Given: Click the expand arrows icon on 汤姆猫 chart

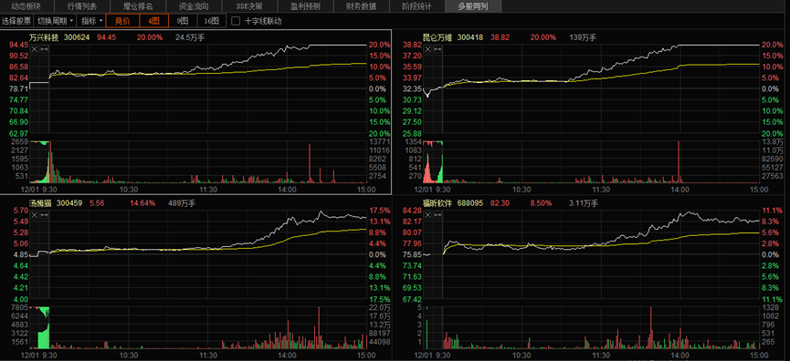Looking at the screenshot, I should click(x=44, y=215).
